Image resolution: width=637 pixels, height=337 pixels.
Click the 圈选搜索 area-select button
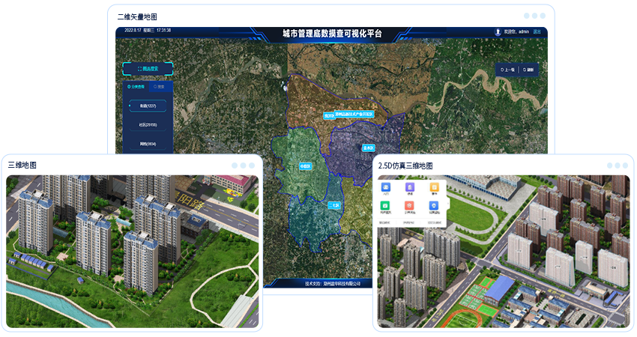[148, 69]
